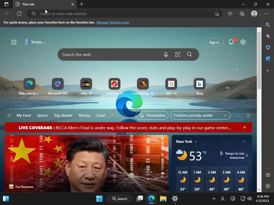The height and width of the screenshot is (205, 274).
Task: Dismiss the live coverage banner
Action: [245, 127]
